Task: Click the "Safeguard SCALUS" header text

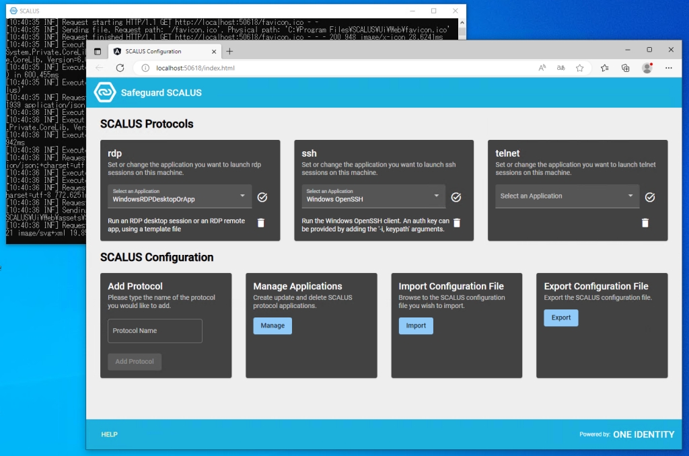Action: tap(161, 93)
